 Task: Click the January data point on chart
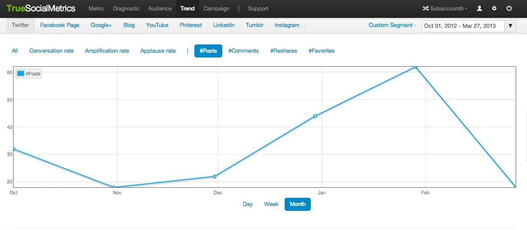point(315,116)
